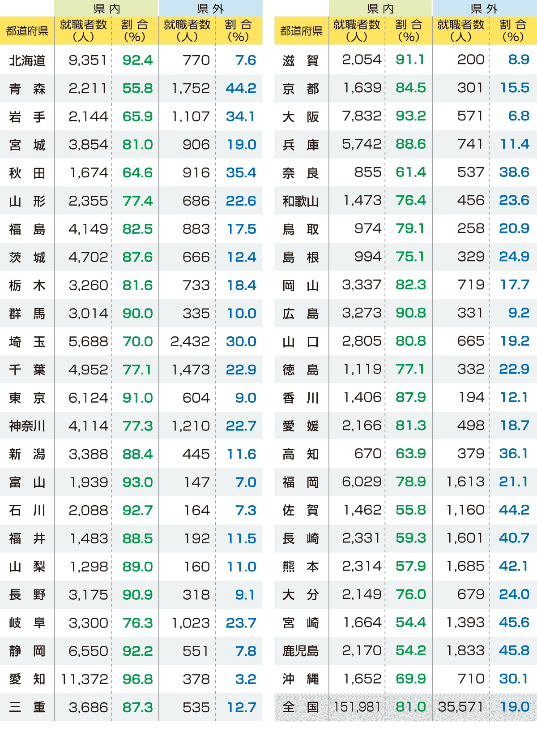Click the 北海道 prefecture row label
This screenshot has height=748, width=537.
27,60
